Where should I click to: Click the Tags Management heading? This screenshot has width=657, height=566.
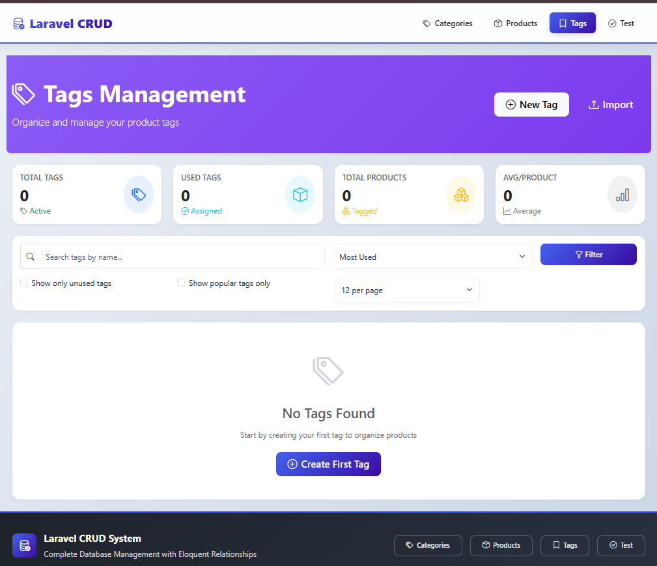point(144,94)
